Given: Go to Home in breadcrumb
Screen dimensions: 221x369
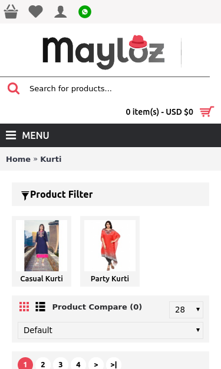Looking at the screenshot, I should coord(18,159).
